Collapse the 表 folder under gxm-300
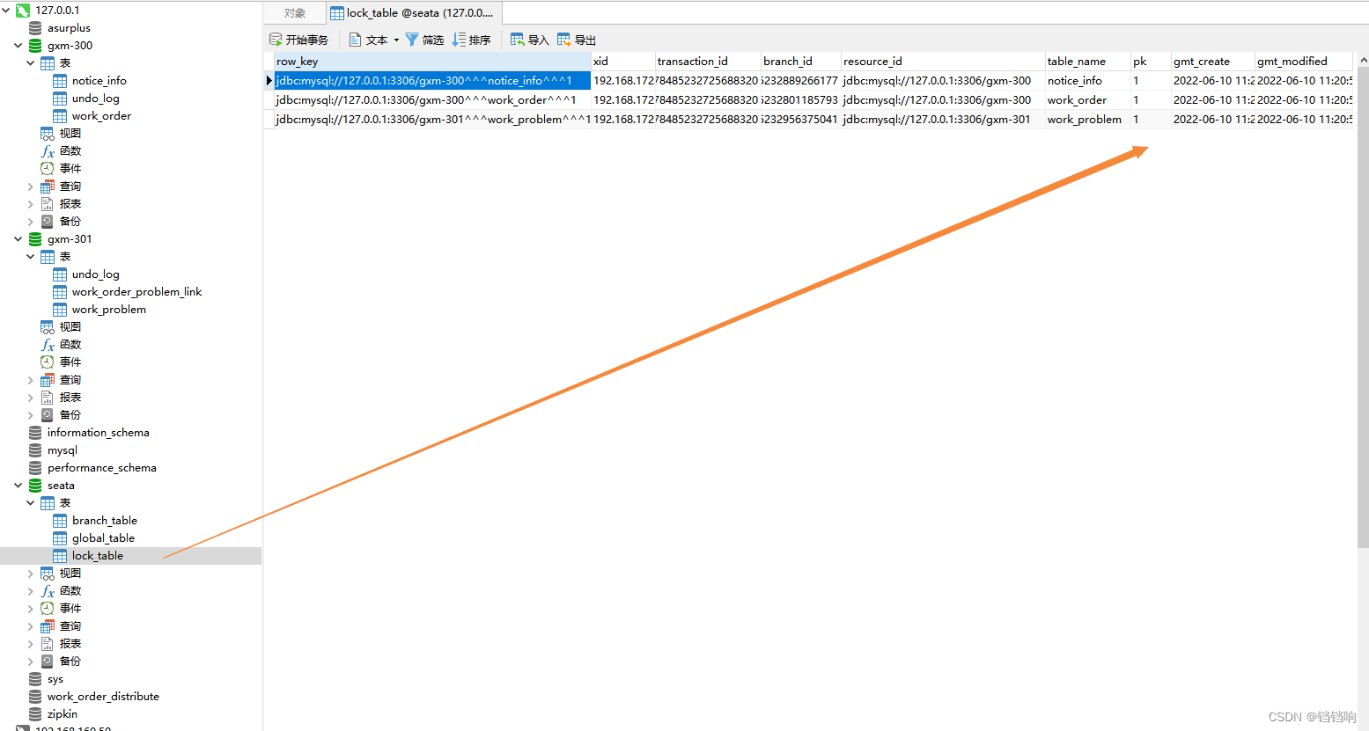Viewport: 1369px width, 731px height. pyautogui.click(x=31, y=63)
